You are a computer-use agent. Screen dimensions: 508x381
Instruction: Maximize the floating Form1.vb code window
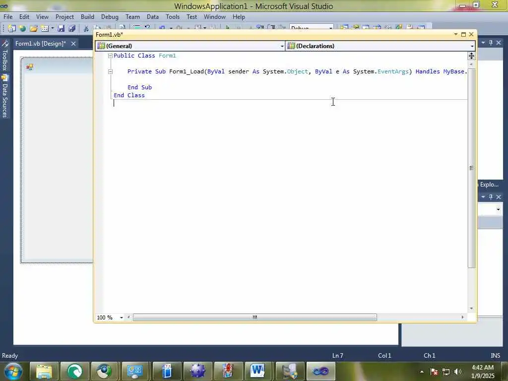click(463, 34)
